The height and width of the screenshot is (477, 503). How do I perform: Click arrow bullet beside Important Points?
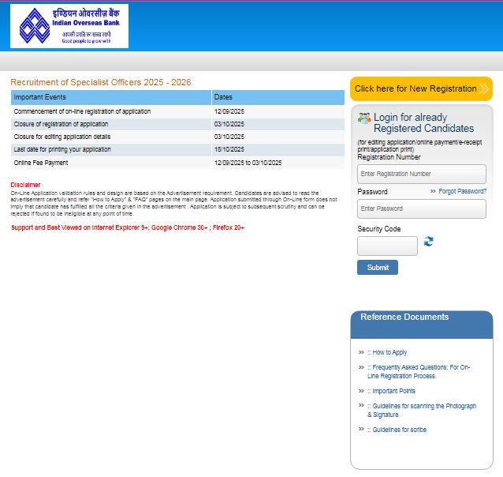(361, 391)
